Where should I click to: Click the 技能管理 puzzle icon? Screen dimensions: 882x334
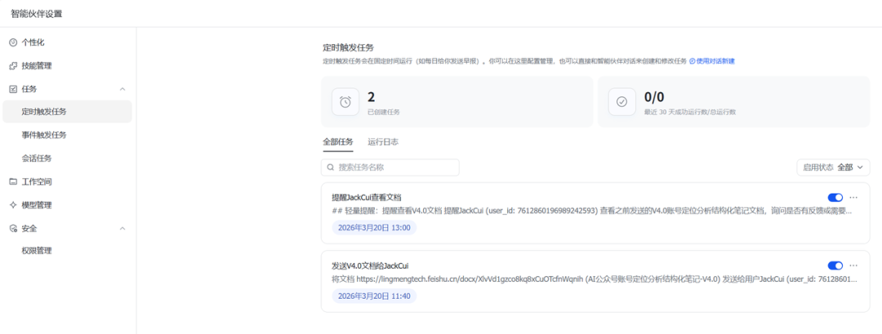tap(14, 66)
